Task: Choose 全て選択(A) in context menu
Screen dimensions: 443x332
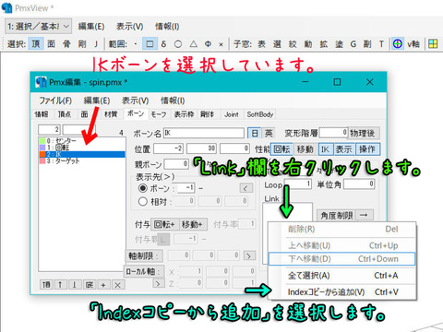Action: (342, 276)
